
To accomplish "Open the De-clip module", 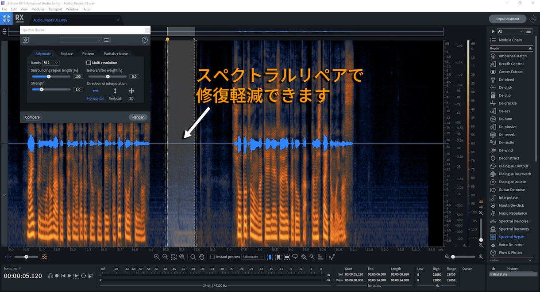I will pyautogui.click(x=511, y=95).
